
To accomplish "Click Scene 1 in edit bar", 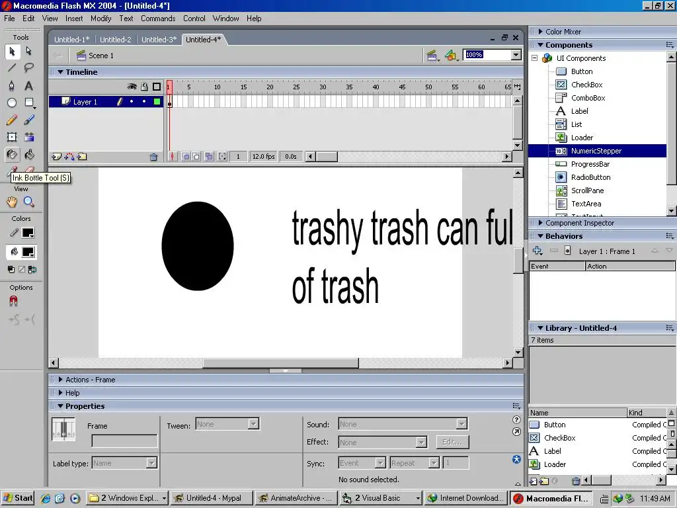I will tap(95, 56).
